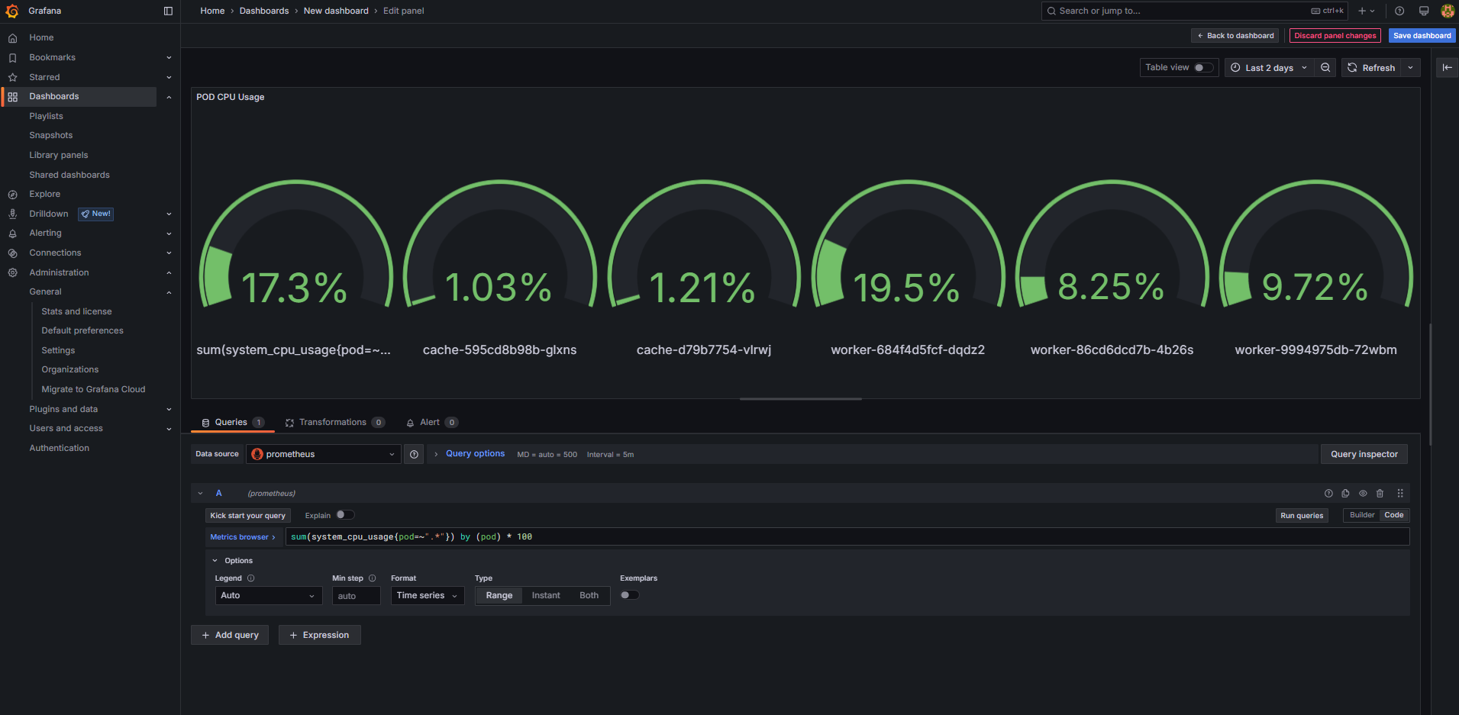Enable the Explain switch
1459x715 pixels.
(345, 515)
